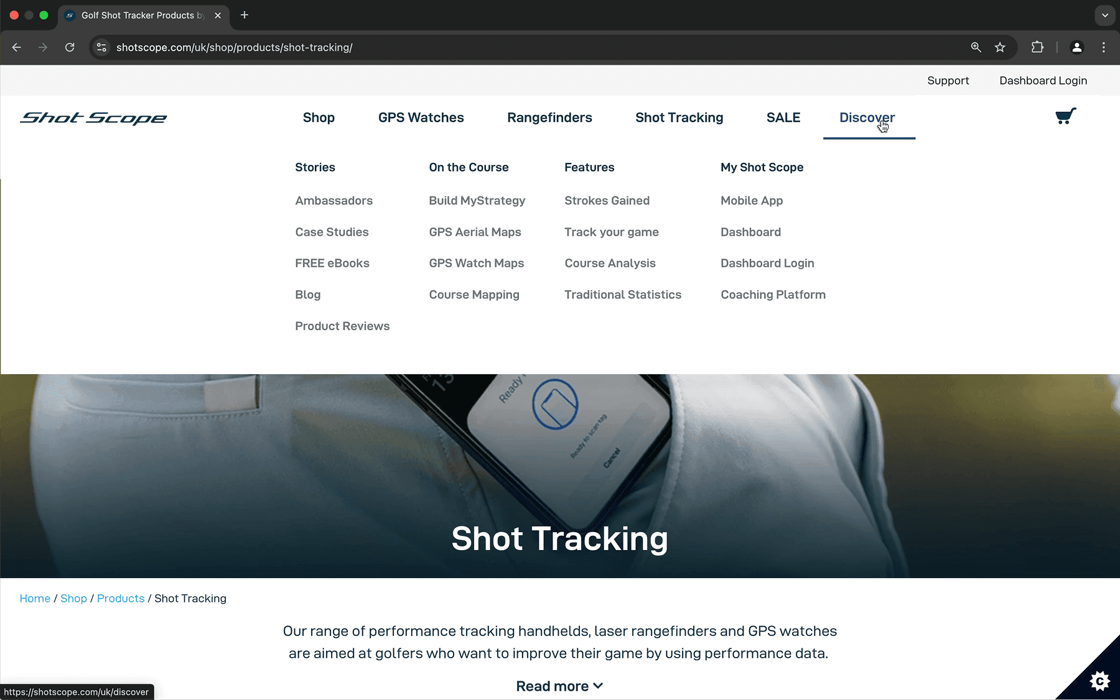Open the Shop menu
Screen dimensions: 1120x700
(x=319, y=117)
